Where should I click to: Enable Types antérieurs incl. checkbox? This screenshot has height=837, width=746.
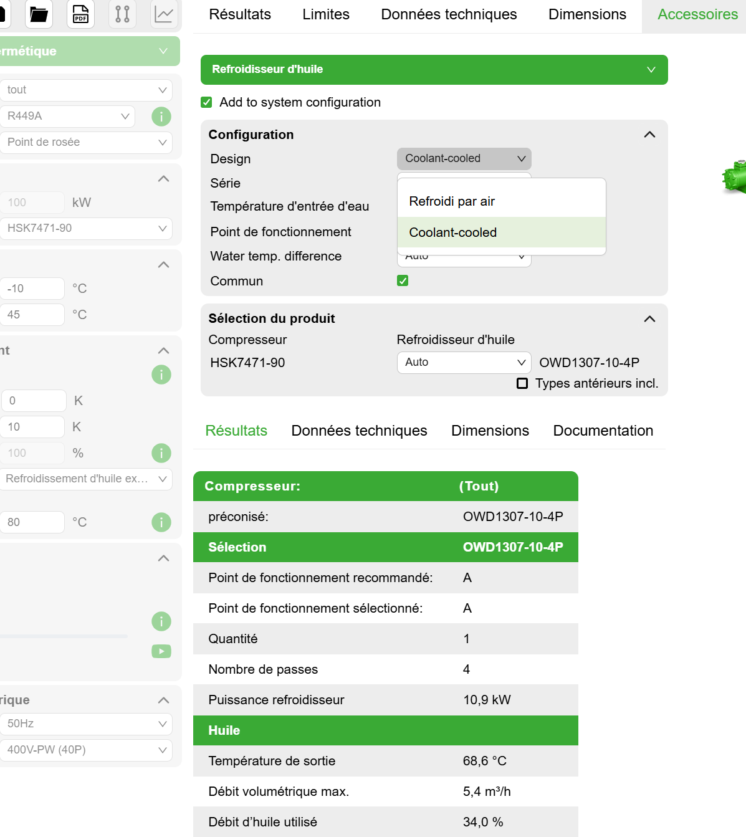(x=522, y=383)
